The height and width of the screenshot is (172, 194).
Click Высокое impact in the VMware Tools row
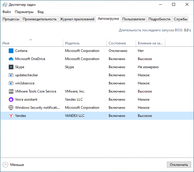tap(145, 91)
